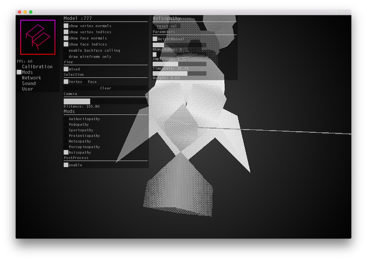Screen dimensions: 367x261
Task: Toggle "show face indices"
Action: coord(66,44)
